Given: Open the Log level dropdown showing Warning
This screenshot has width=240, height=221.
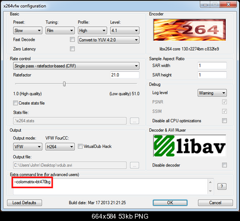Looking at the screenshot, I should point(212,93).
